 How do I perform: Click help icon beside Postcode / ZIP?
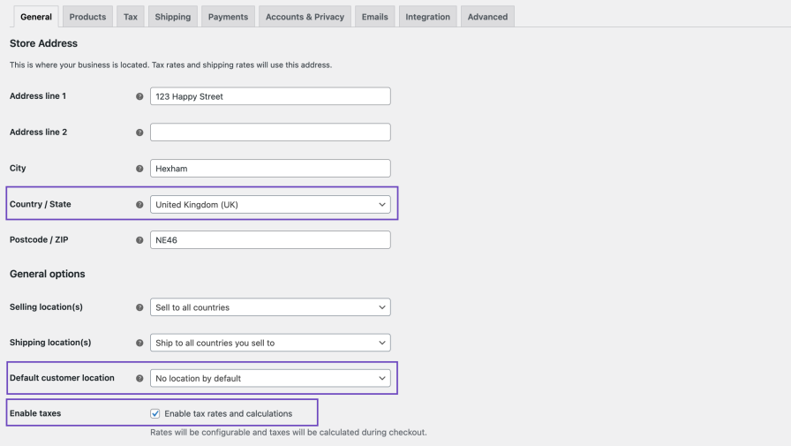[139, 240]
